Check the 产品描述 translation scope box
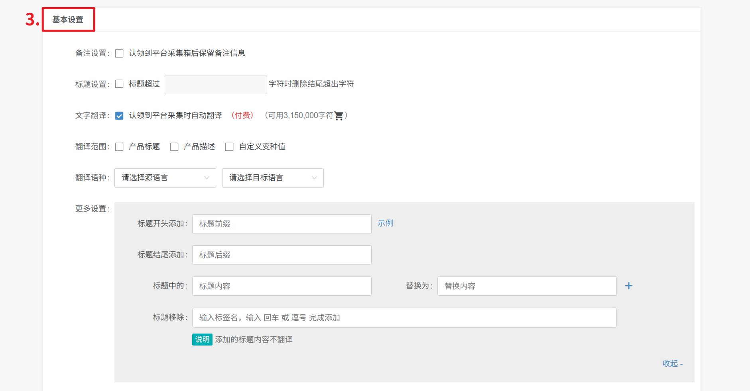 coord(174,147)
